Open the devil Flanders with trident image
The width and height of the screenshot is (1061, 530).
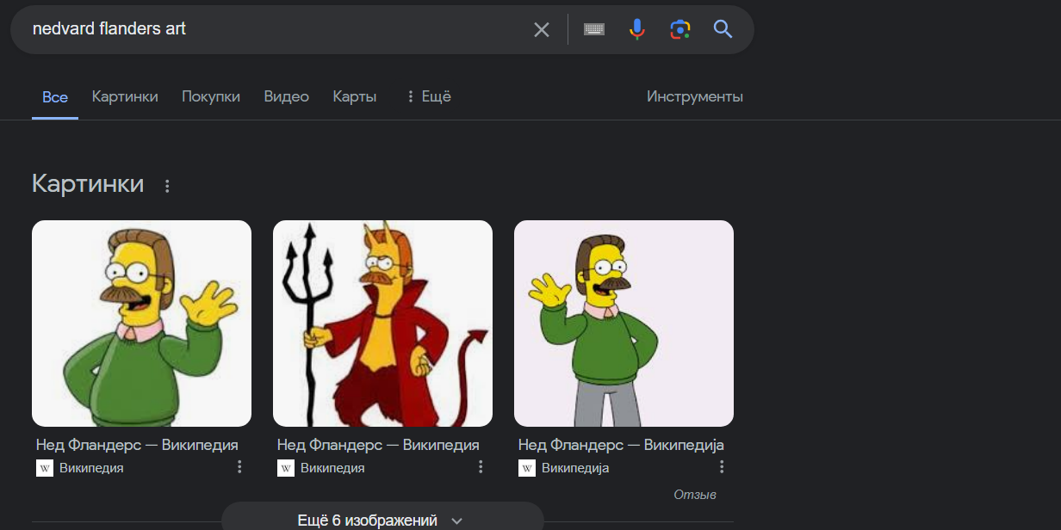pos(382,324)
